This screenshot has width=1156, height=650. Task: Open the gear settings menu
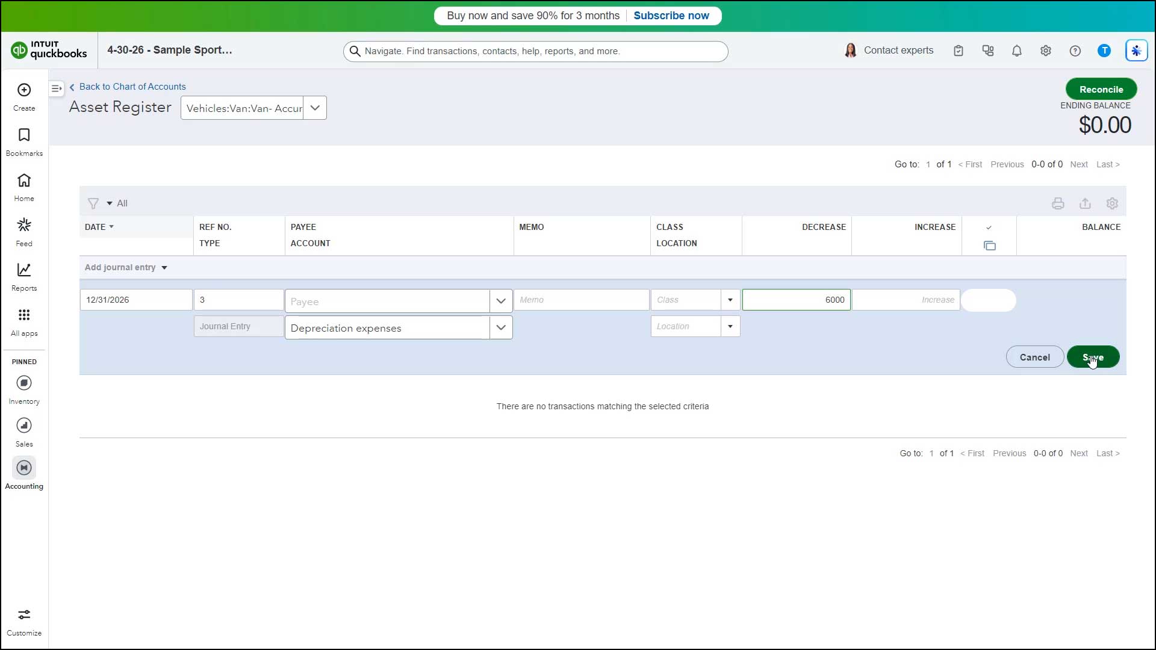pos(1046,51)
